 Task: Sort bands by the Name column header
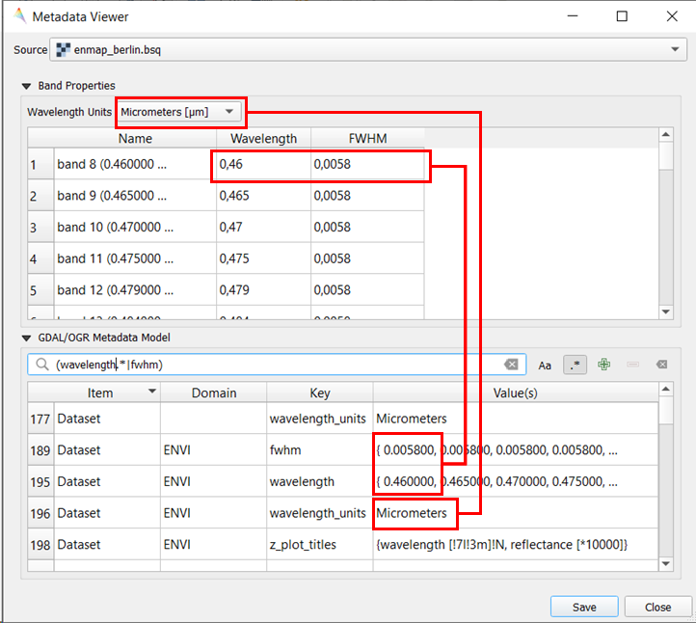pos(135,139)
